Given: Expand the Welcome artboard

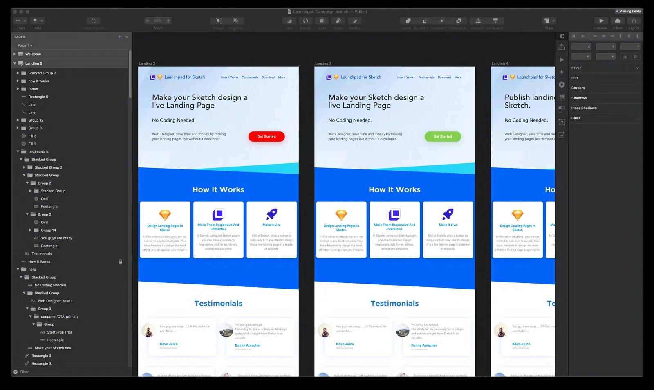Looking at the screenshot, I should pos(15,54).
